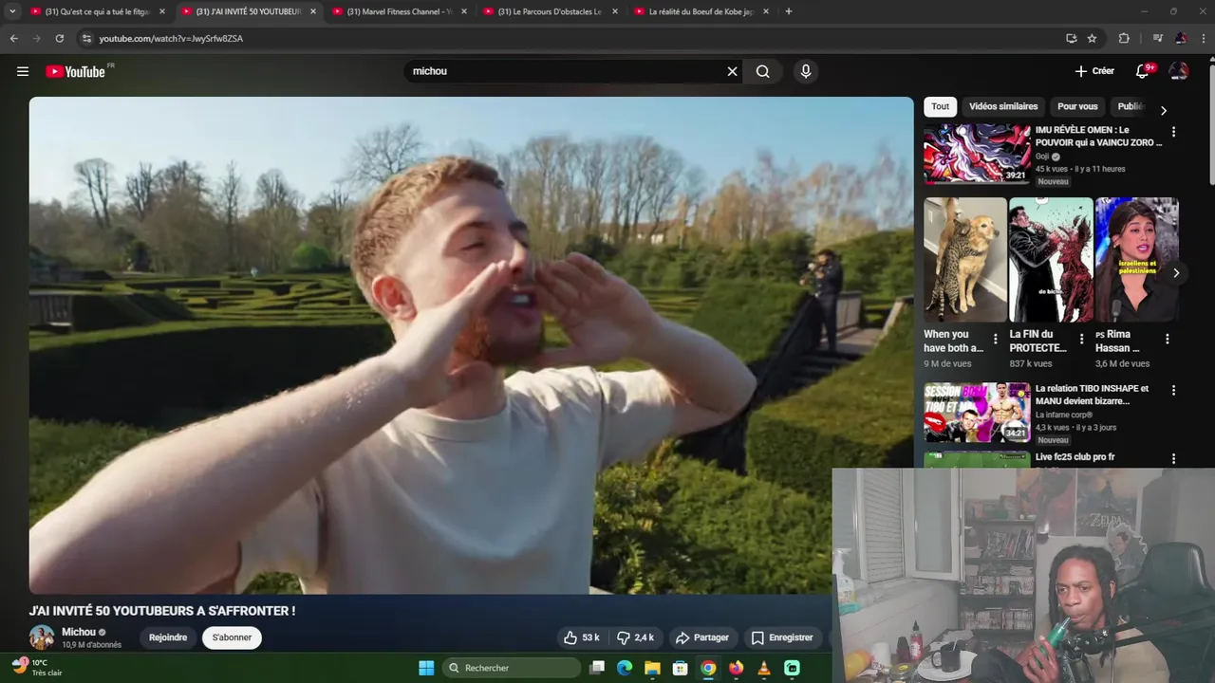Open options for the IMU RÉVÈLE OMEN video
The height and width of the screenshot is (683, 1215).
pos(1173,132)
